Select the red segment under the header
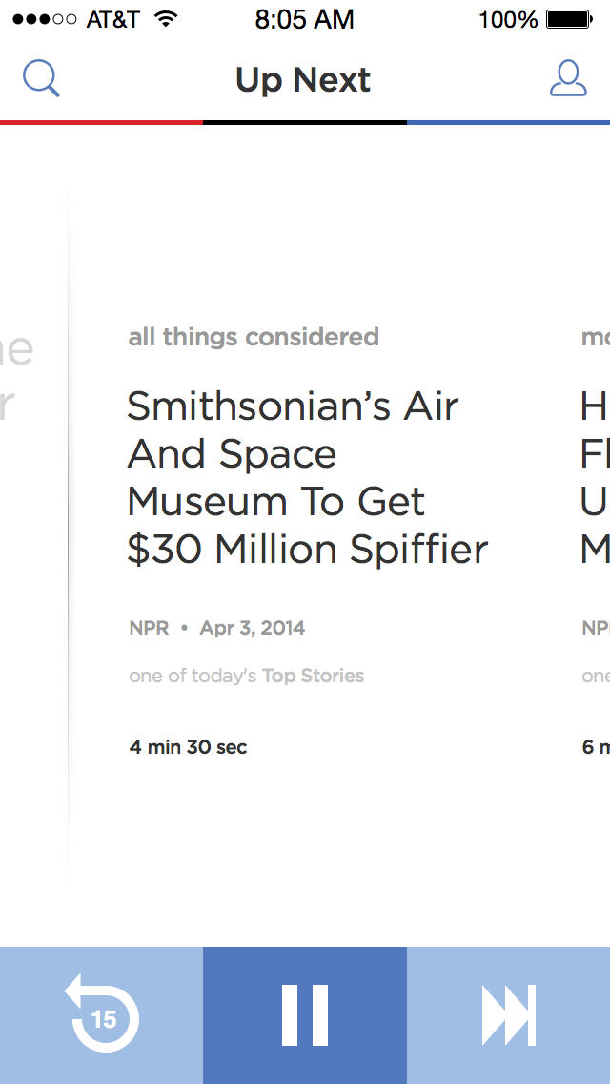The width and height of the screenshot is (610, 1084). coord(101,122)
